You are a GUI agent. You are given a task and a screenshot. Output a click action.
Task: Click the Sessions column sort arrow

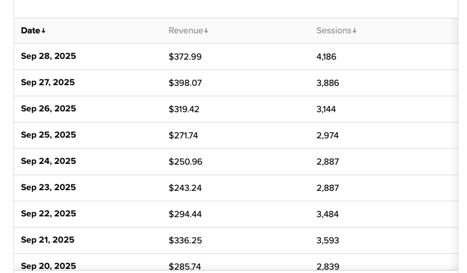point(354,31)
